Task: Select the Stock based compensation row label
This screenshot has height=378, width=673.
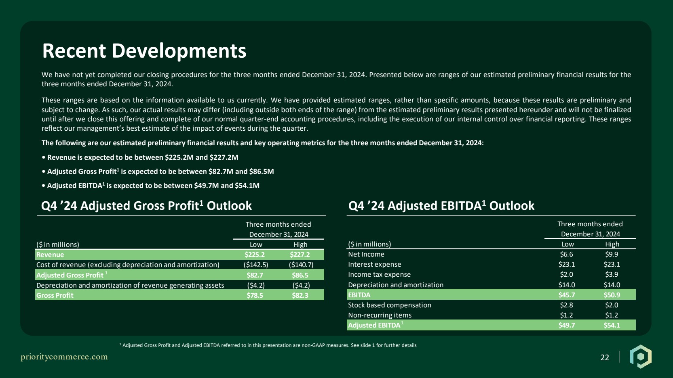Action: pos(389,305)
